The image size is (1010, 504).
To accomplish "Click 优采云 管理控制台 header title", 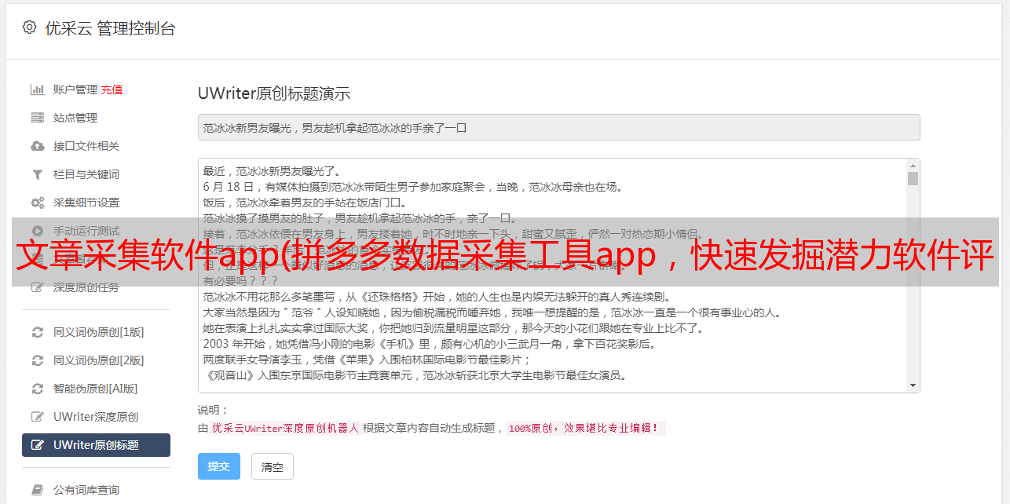I will pyautogui.click(x=110, y=28).
